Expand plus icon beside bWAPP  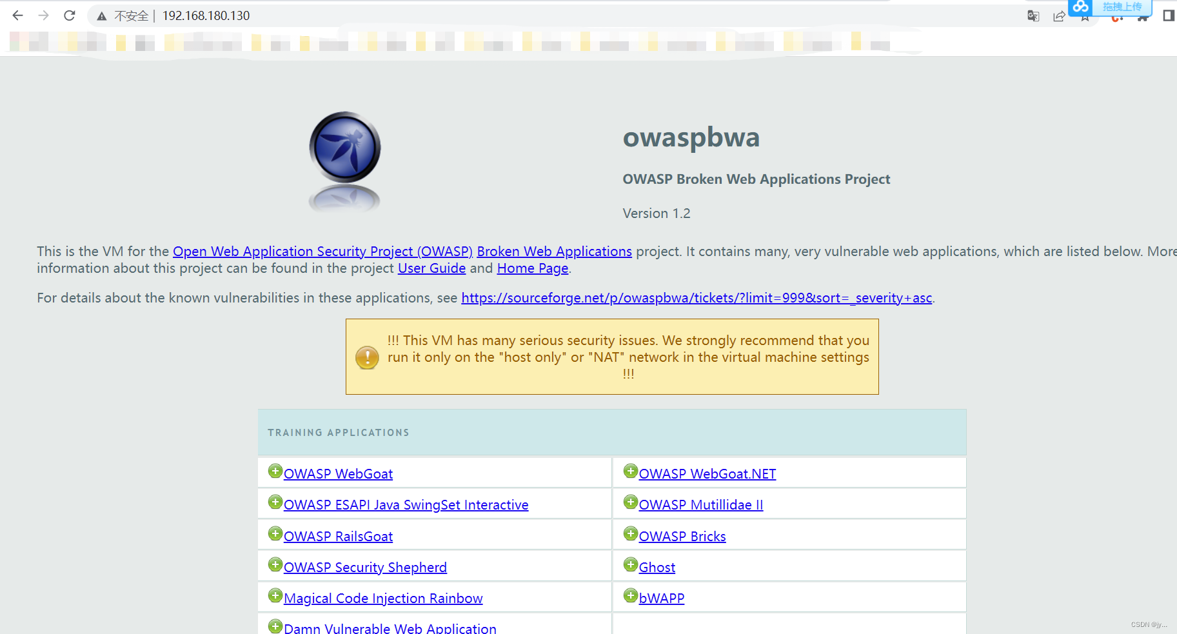[631, 595]
